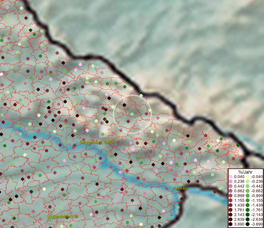Image resolution: width=264 pixels, height=228 pixels.
Task: Select the 1.439 legend swatch
Action: (x=231, y=205)
